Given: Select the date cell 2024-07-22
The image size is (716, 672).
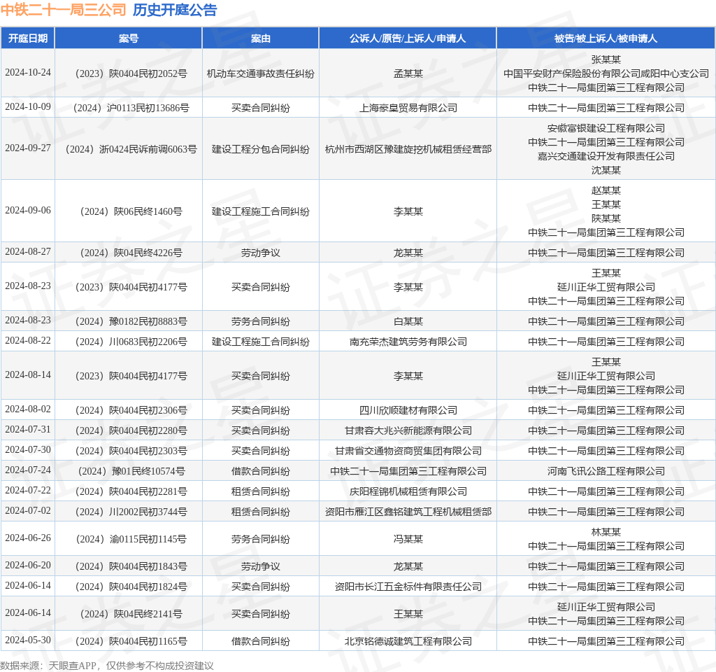Looking at the screenshot, I should (x=28, y=490).
